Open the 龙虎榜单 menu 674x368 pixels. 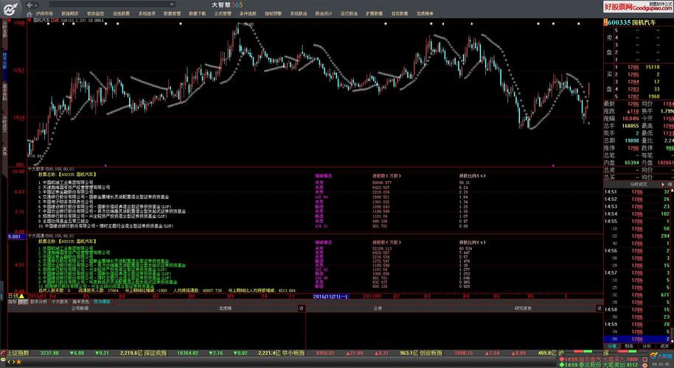coord(425,14)
